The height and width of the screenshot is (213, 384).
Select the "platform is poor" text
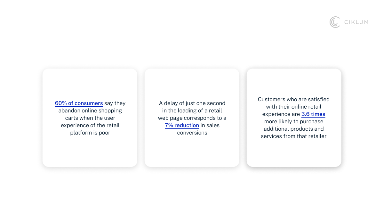[90, 133]
